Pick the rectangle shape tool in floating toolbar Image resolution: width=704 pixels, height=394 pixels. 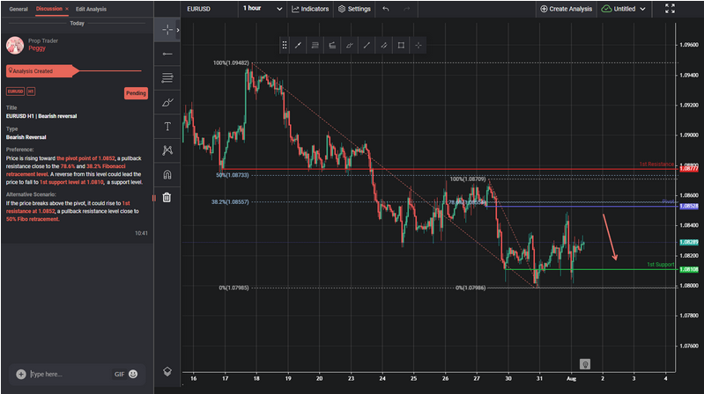point(401,45)
